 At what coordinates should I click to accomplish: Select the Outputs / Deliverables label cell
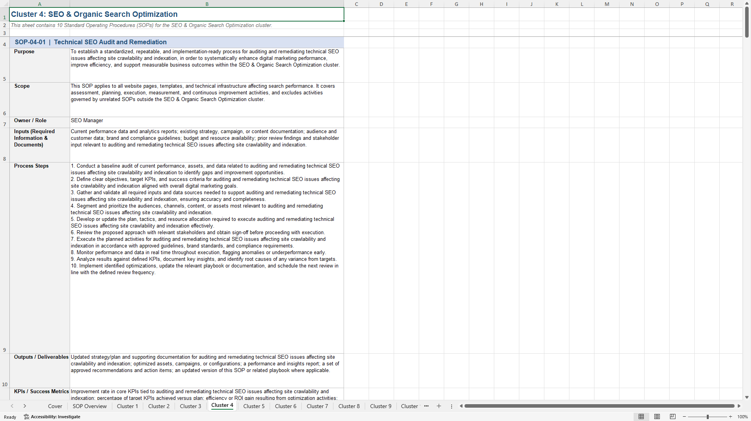click(x=40, y=371)
